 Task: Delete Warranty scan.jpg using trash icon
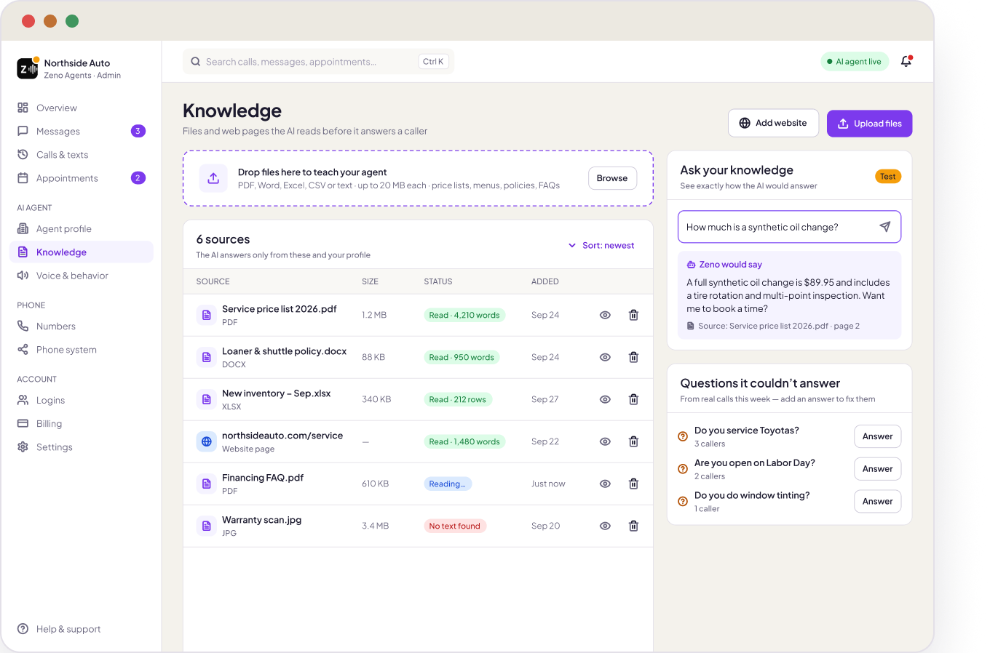click(x=633, y=526)
